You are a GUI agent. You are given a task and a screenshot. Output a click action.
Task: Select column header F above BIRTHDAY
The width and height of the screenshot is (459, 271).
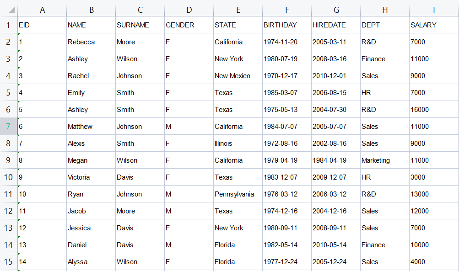pos(286,9)
